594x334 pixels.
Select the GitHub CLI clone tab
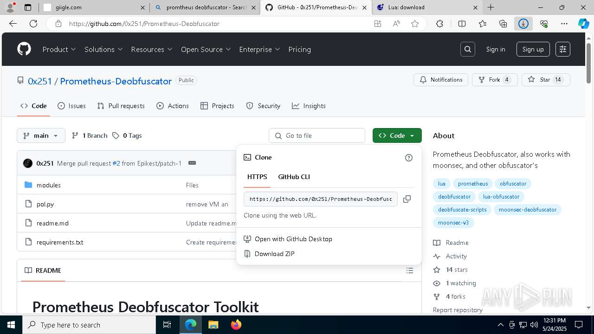pyautogui.click(x=294, y=177)
